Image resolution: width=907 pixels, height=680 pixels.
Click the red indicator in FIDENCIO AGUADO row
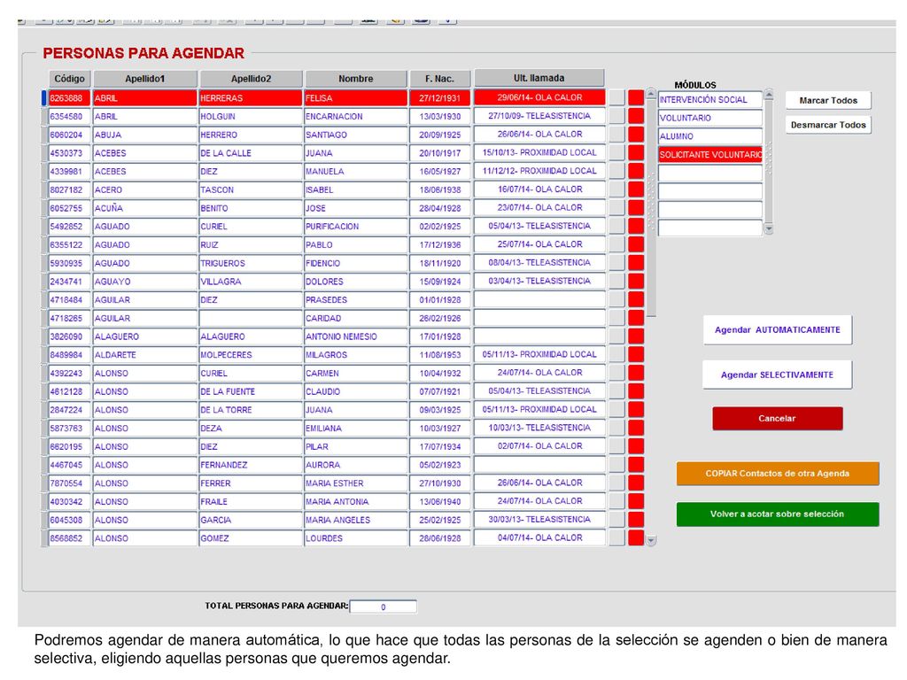tap(636, 263)
